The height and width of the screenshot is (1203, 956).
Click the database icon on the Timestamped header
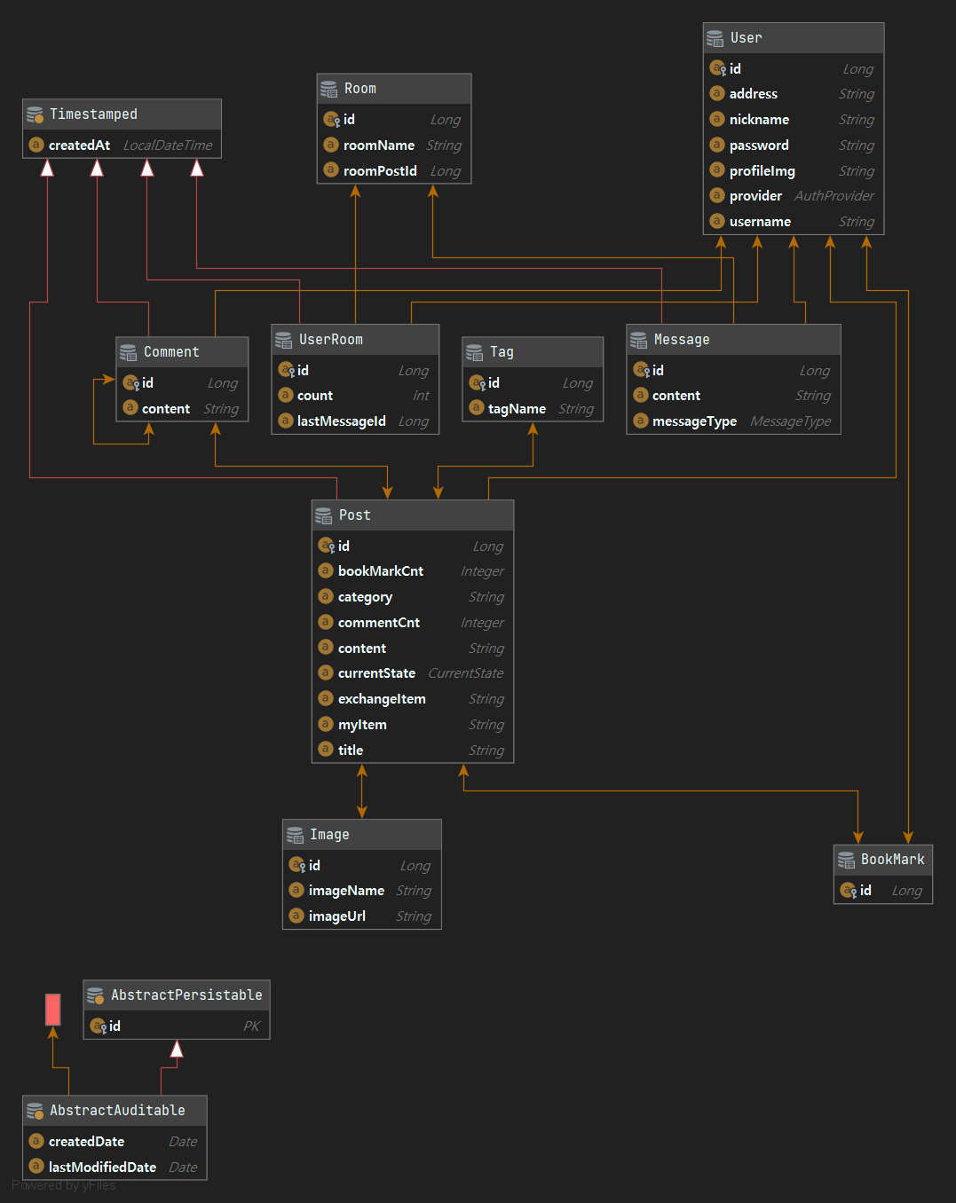(35, 114)
